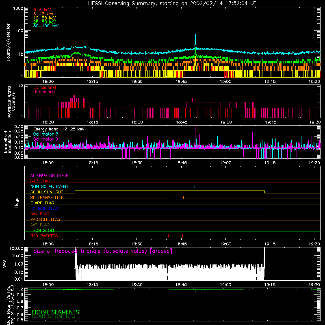The height and width of the screenshot is (325, 325).
Task: Select the FRONT SEGMENTS legend label
Action: [55, 312]
